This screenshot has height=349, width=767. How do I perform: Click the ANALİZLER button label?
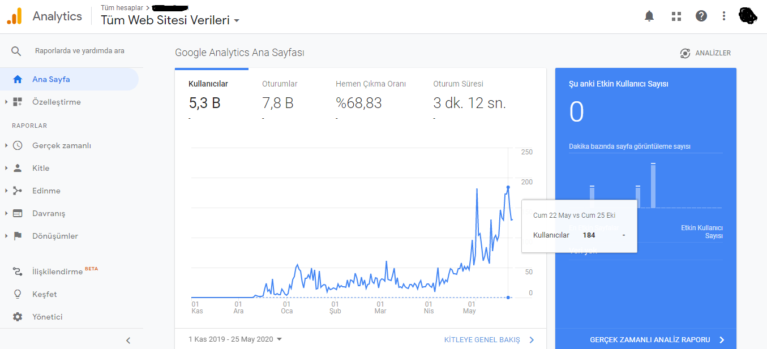tap(713, 53)
